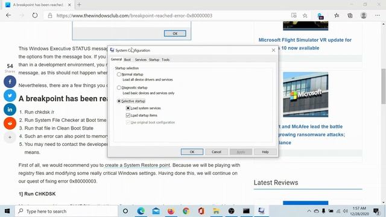Open 'create a System Restore point' link
The height and width of the screenshot is (217, 386).
[137, 165]
